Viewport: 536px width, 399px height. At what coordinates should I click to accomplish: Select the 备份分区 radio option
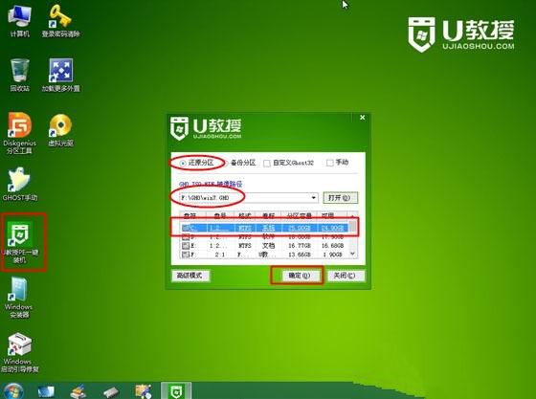click(x=243, y=163)
